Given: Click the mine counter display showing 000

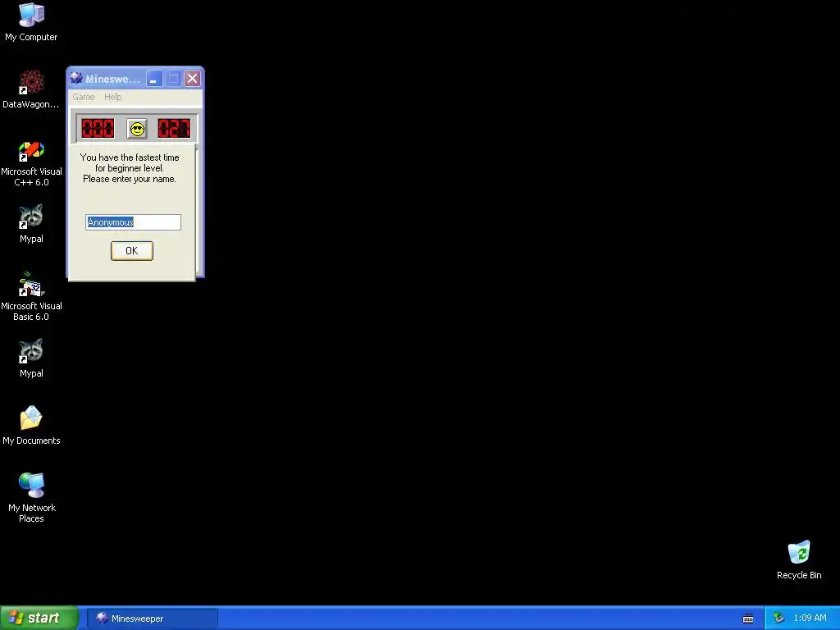Looking at the screenshot, I should point(98,129).
